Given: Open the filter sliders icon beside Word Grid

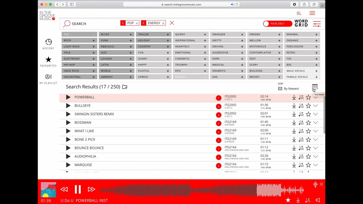Looking at the screenshot, I should (317, 24).
